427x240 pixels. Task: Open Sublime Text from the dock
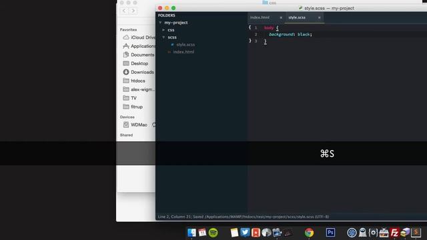click(x=416, y=233)
